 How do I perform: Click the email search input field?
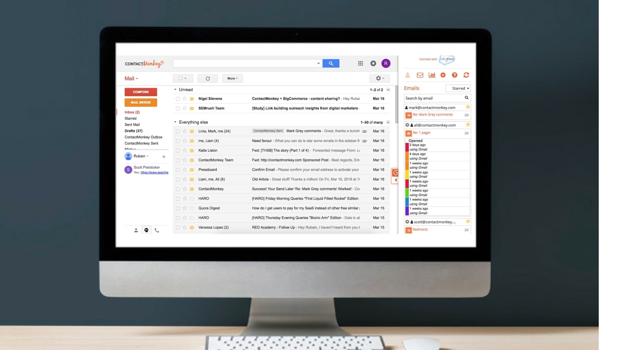pos(434,98)
